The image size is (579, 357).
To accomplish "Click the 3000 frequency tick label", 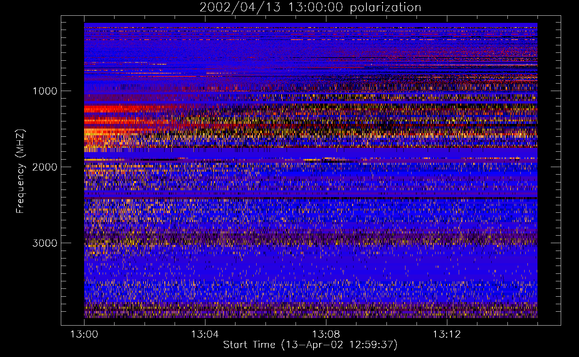I will [45, 243].
